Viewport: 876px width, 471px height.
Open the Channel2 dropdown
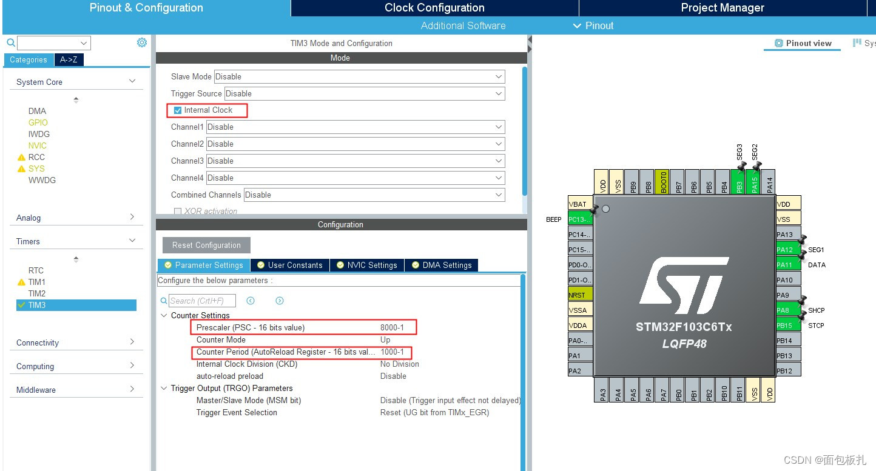[x=355, y=144]
